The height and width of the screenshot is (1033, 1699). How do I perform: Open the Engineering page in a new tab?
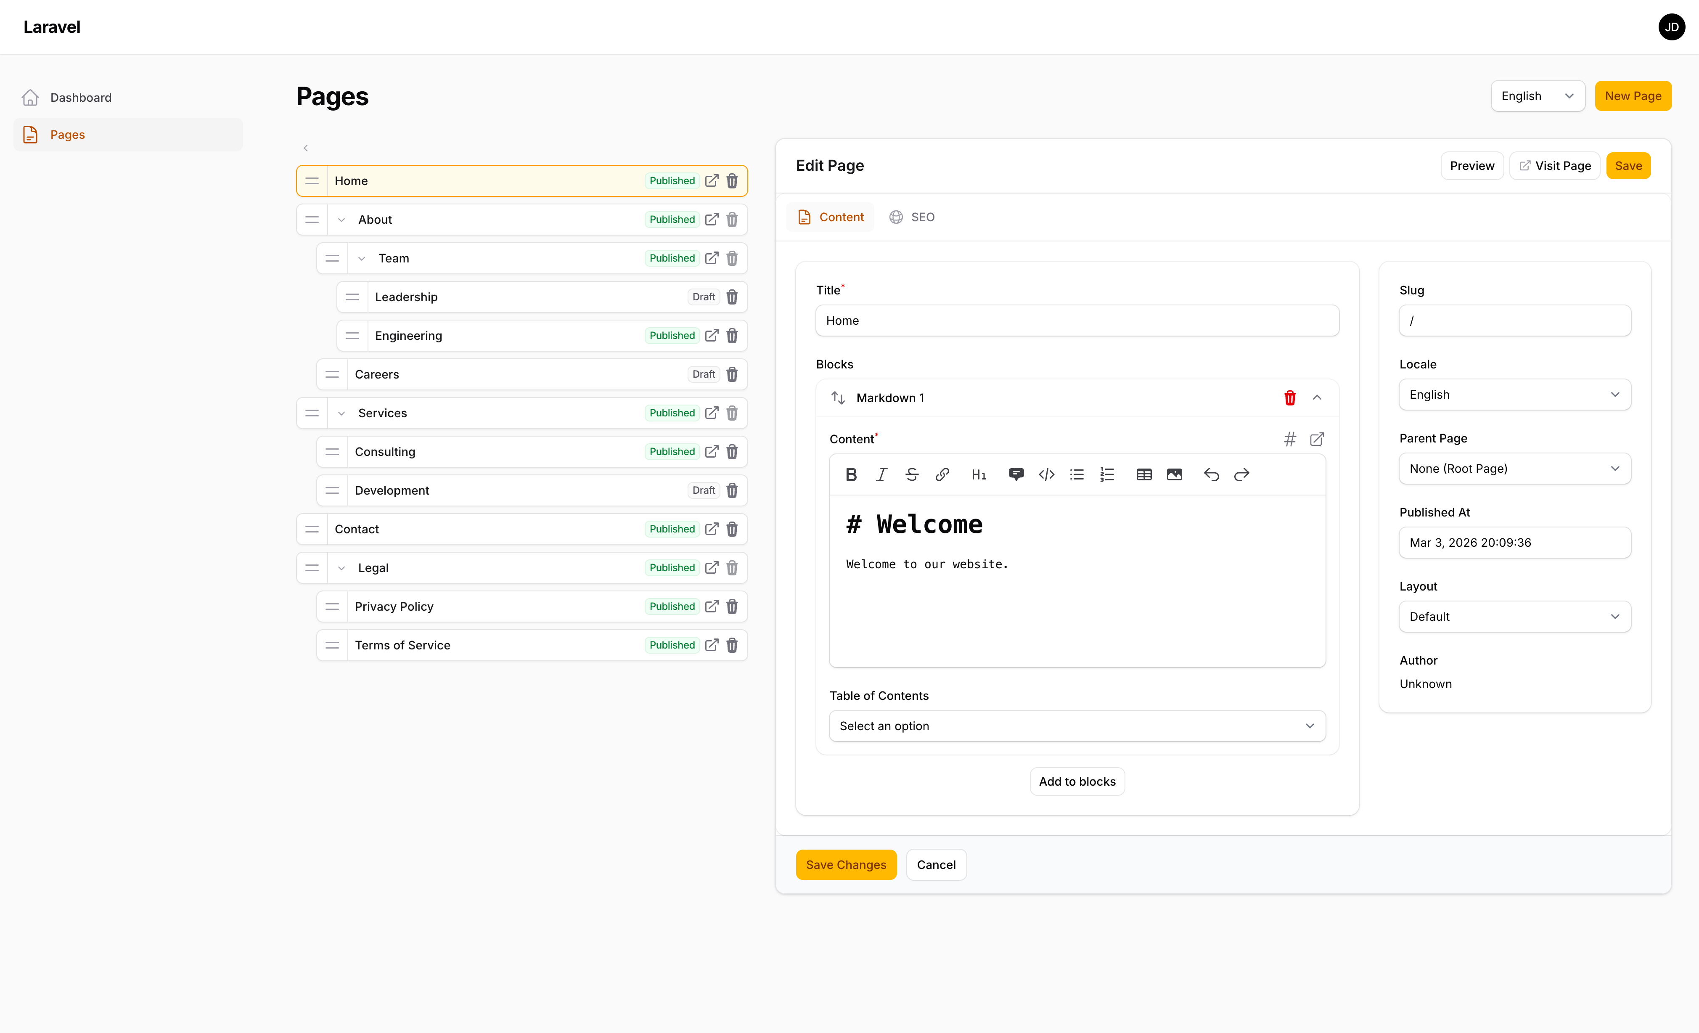pyautogui.click(x=712, y=335)
